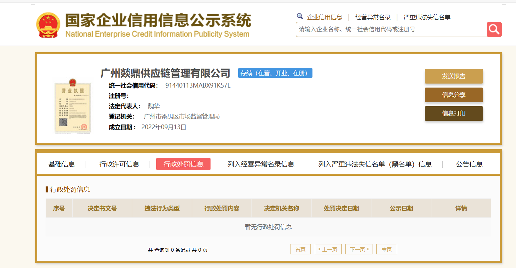Click the 详情 column header

[x=461, y=208]
